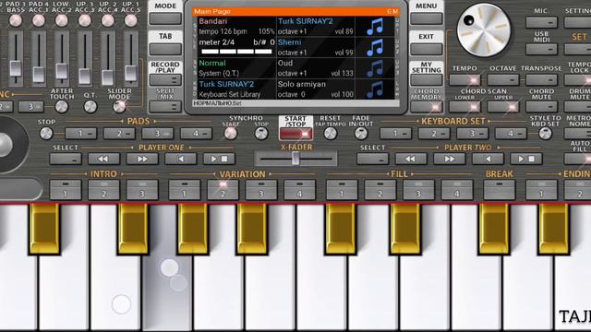Click Player One rewind button
This screenshot has width=591, height=332.
point(103,159)
